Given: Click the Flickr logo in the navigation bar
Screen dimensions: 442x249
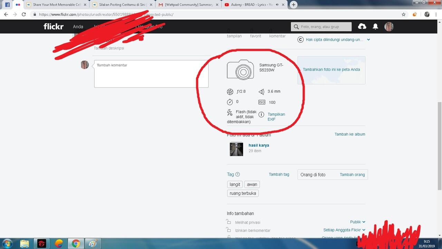Looking at the screenshot, I should (x=53, y=26).
